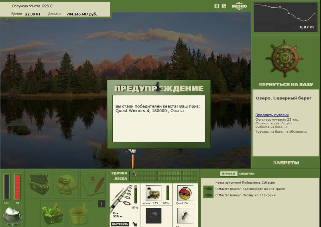Screen dimensions: 321x227
Task: Click the НАСТРОИТЬ tackle setup button
Action: pyautogui.click(x=120, y=224)
